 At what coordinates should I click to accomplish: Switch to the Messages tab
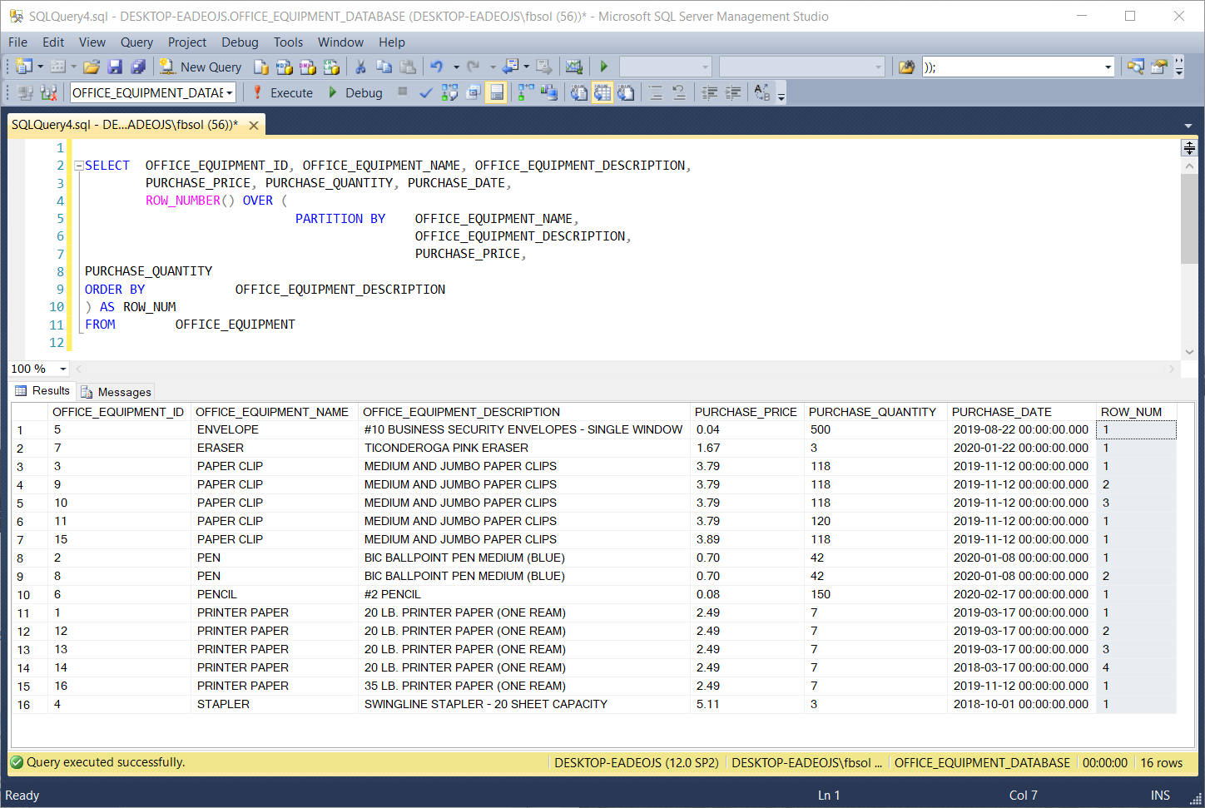117,392
